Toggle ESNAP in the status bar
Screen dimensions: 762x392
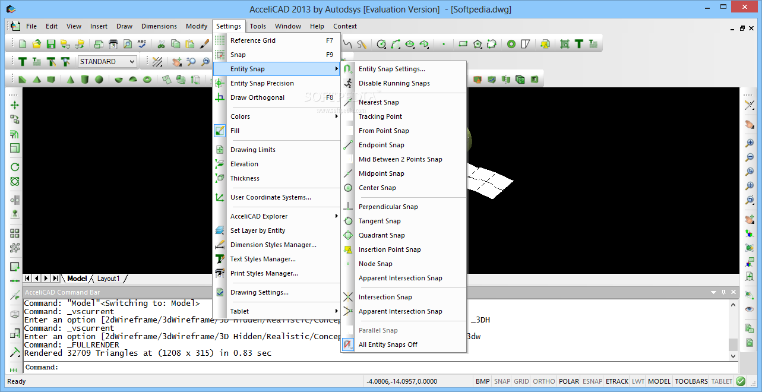592,381
